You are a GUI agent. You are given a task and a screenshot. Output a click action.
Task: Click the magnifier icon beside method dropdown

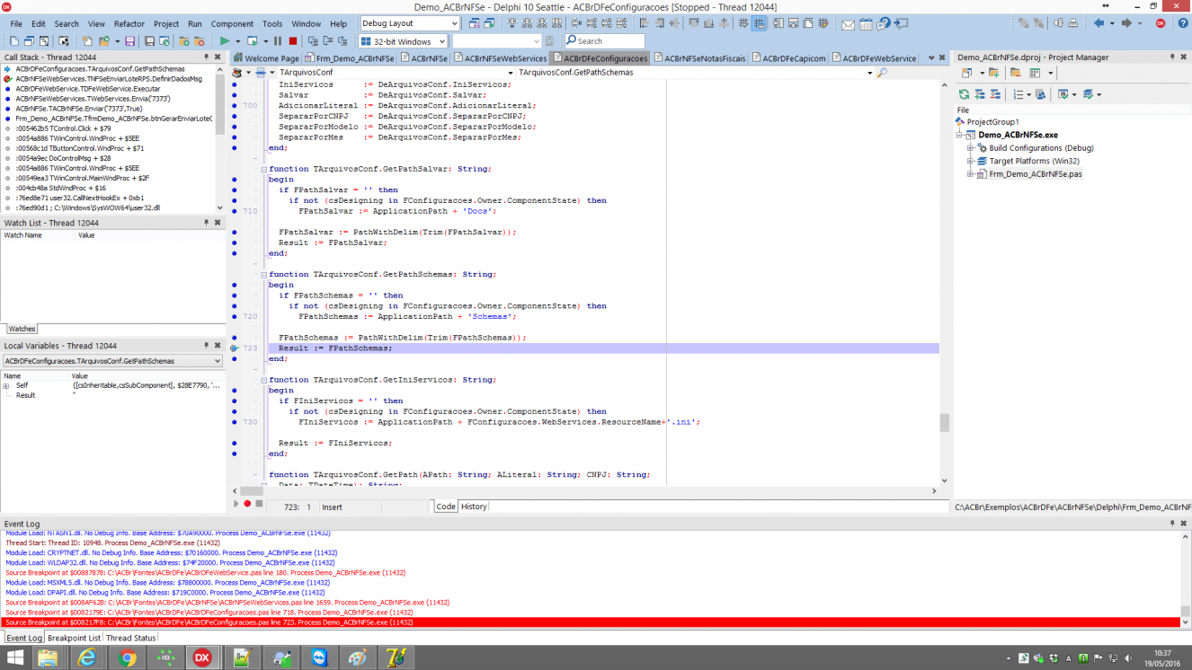(882, 73)
